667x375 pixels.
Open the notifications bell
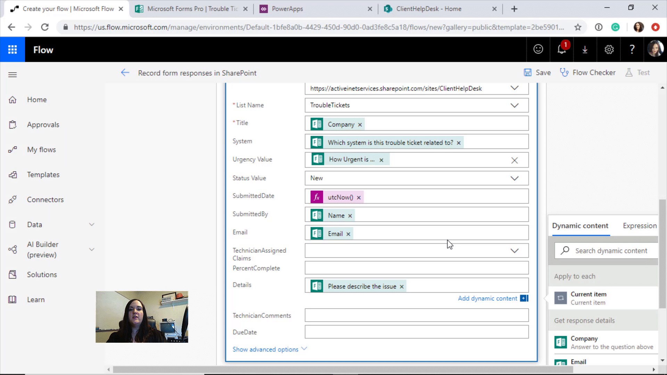pyautogui.click(x=562, y=49)
